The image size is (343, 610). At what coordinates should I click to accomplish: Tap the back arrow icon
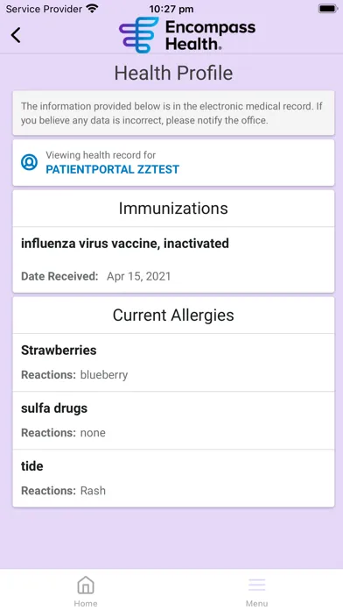16,35
